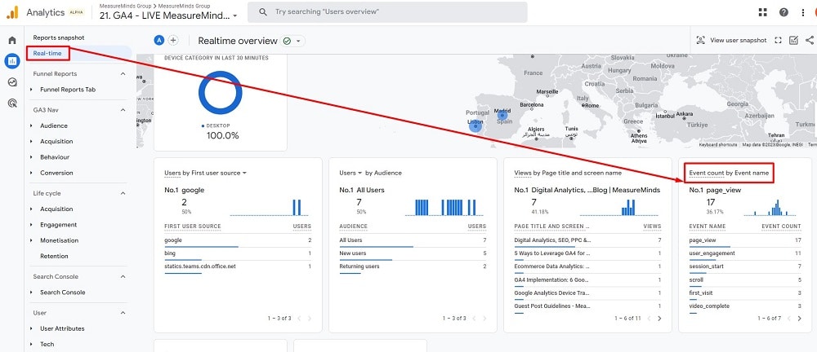Screen dimensions: 817x352
Task: Click Guest Post Guidelines page row
Action: click(x=587, y=306)
